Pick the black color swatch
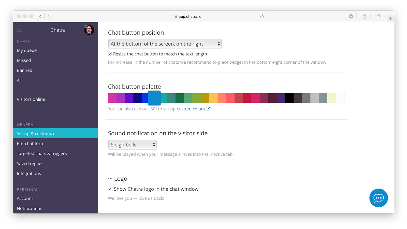 289,98
